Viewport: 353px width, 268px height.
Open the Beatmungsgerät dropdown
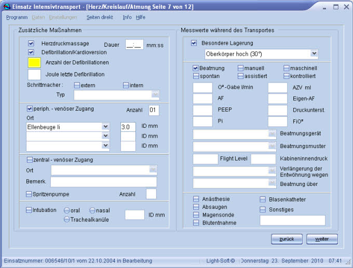coord(272,134)
